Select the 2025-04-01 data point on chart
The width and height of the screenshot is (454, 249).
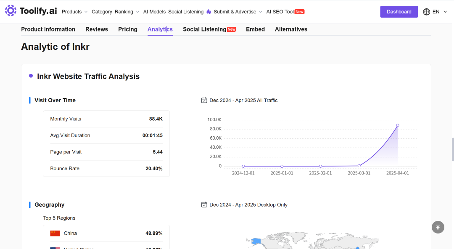point(398,125)
